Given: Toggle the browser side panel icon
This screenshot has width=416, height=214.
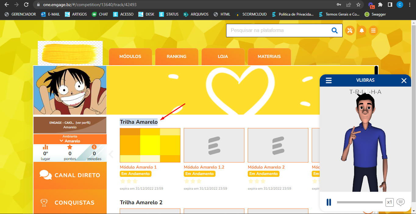Looking at the screenshot, I should pos(390,5).
